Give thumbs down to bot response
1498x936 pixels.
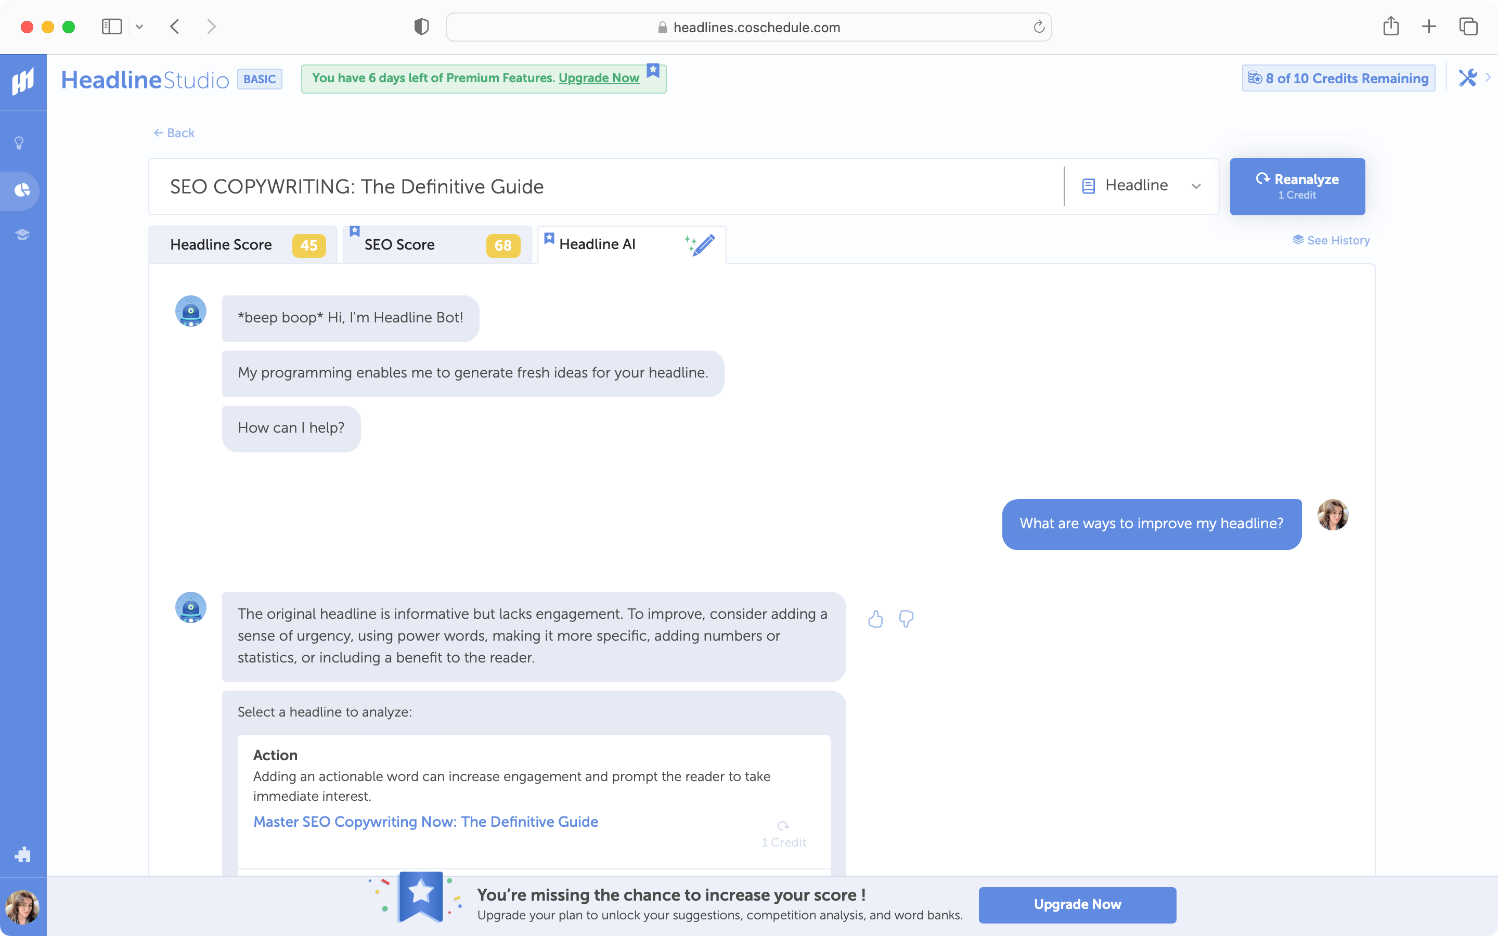coord(906,618)
